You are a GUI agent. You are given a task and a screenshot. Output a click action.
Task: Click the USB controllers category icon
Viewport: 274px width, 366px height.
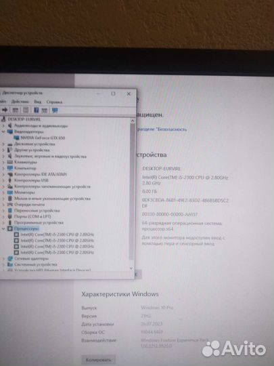tap(9, 180)
